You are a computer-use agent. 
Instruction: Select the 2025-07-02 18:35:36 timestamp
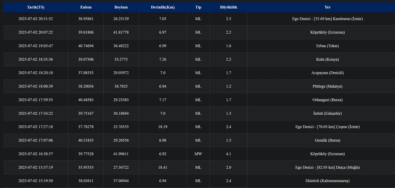point(35,59)
